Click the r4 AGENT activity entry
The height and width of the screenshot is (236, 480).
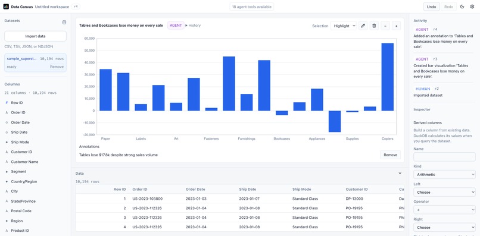(x=444, y=38)
